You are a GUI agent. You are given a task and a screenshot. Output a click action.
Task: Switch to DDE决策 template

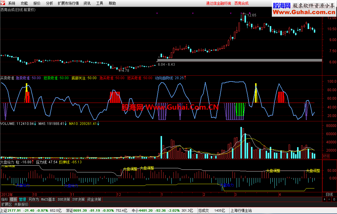[64, 199]
